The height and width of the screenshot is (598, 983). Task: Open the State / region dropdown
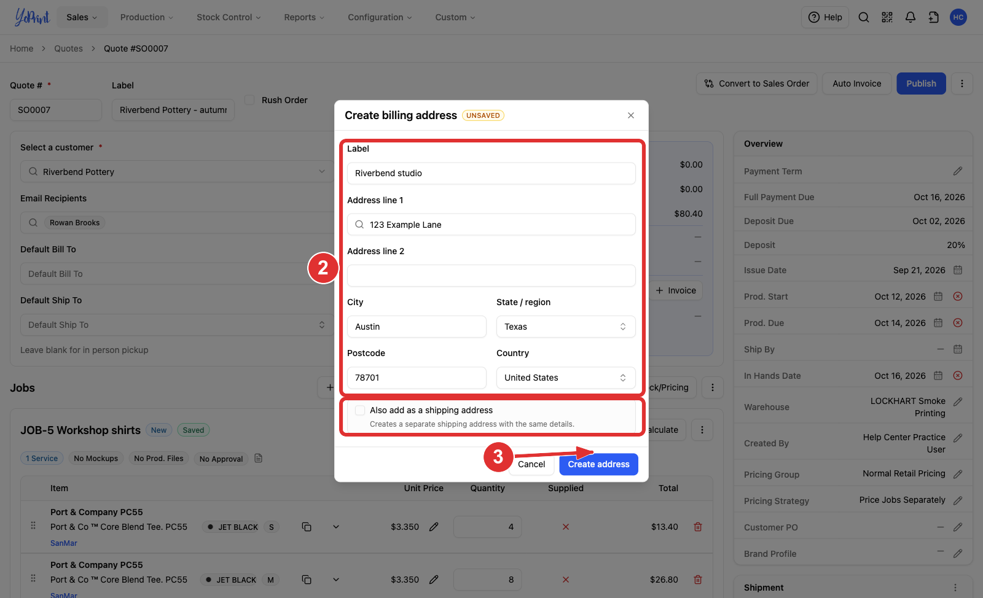[x=566, y=327]
